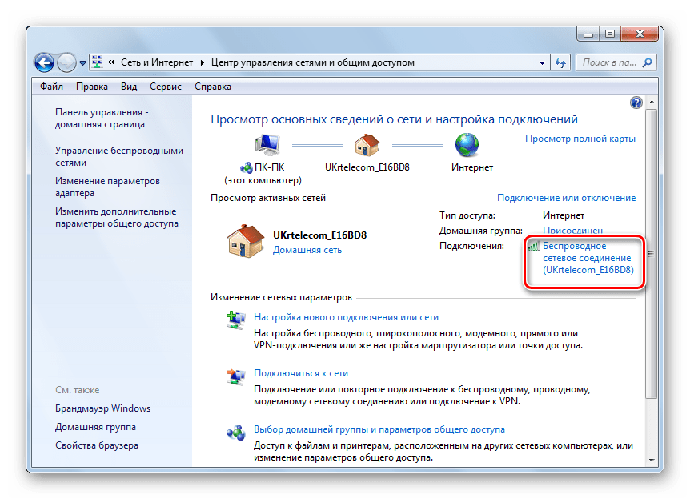This screenshot has width=690, height=499.
Task: Click the Интернет globe icon
Action: (x=467, y=145)
